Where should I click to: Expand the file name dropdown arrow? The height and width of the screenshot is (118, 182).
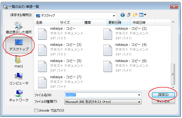pyautogui.click(x=139, y=95)
